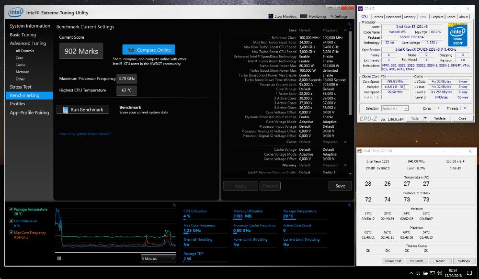
Task: Click wrench icon above the stats panel
Action: coord(350,205)
